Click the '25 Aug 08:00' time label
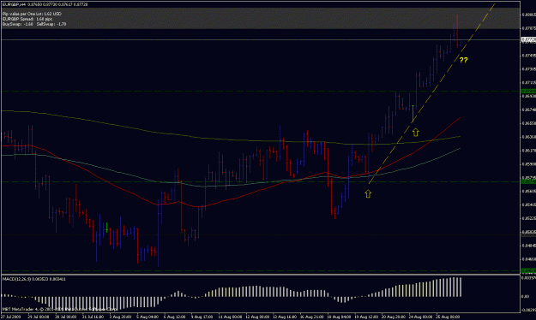The width and height of the screenshot is (536, 320). click(448, 317)
